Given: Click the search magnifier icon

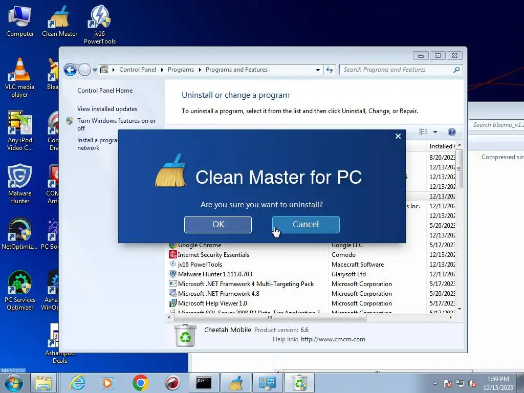Looking at the screenshot, I should click(457, 70).
